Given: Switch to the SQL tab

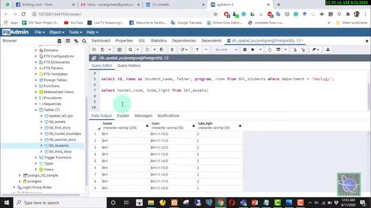Looking at the screenshot, I should (x=141, y=40).
